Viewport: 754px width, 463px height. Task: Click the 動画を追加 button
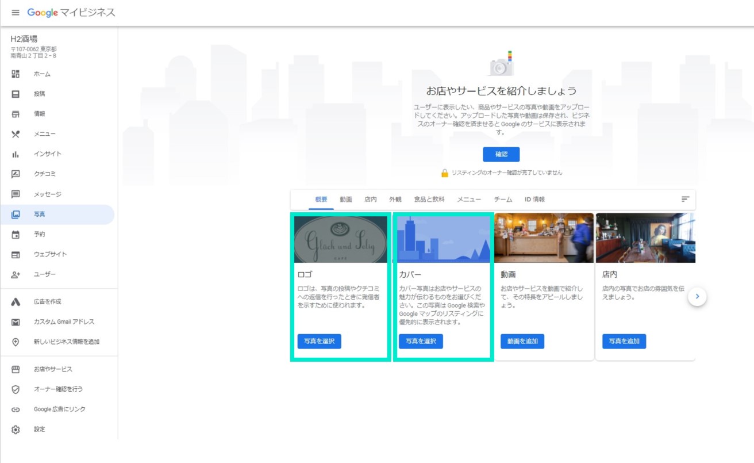tap(522, 341)
